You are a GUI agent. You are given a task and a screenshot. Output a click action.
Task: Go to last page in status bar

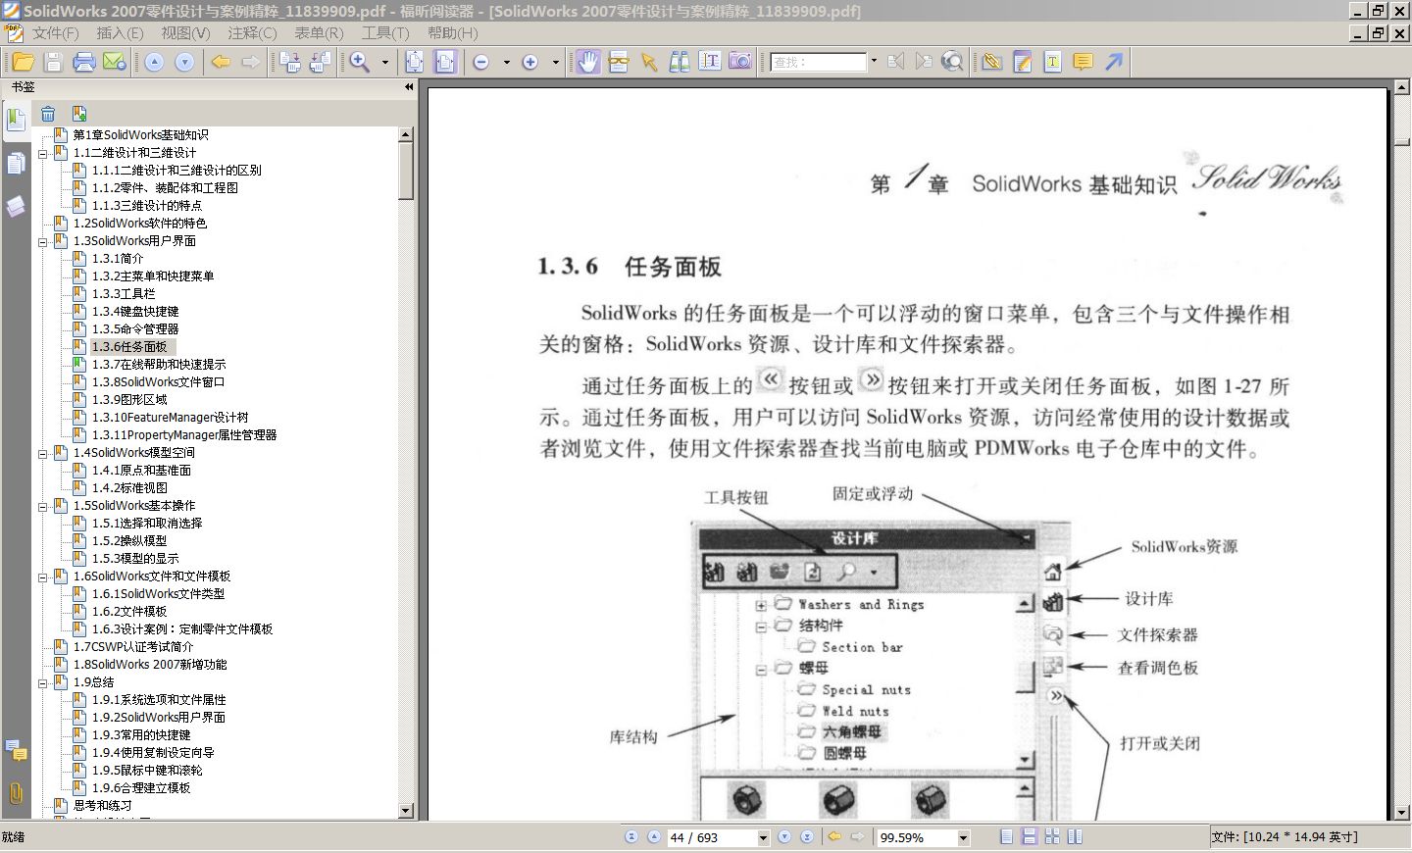tap(807, 837)
